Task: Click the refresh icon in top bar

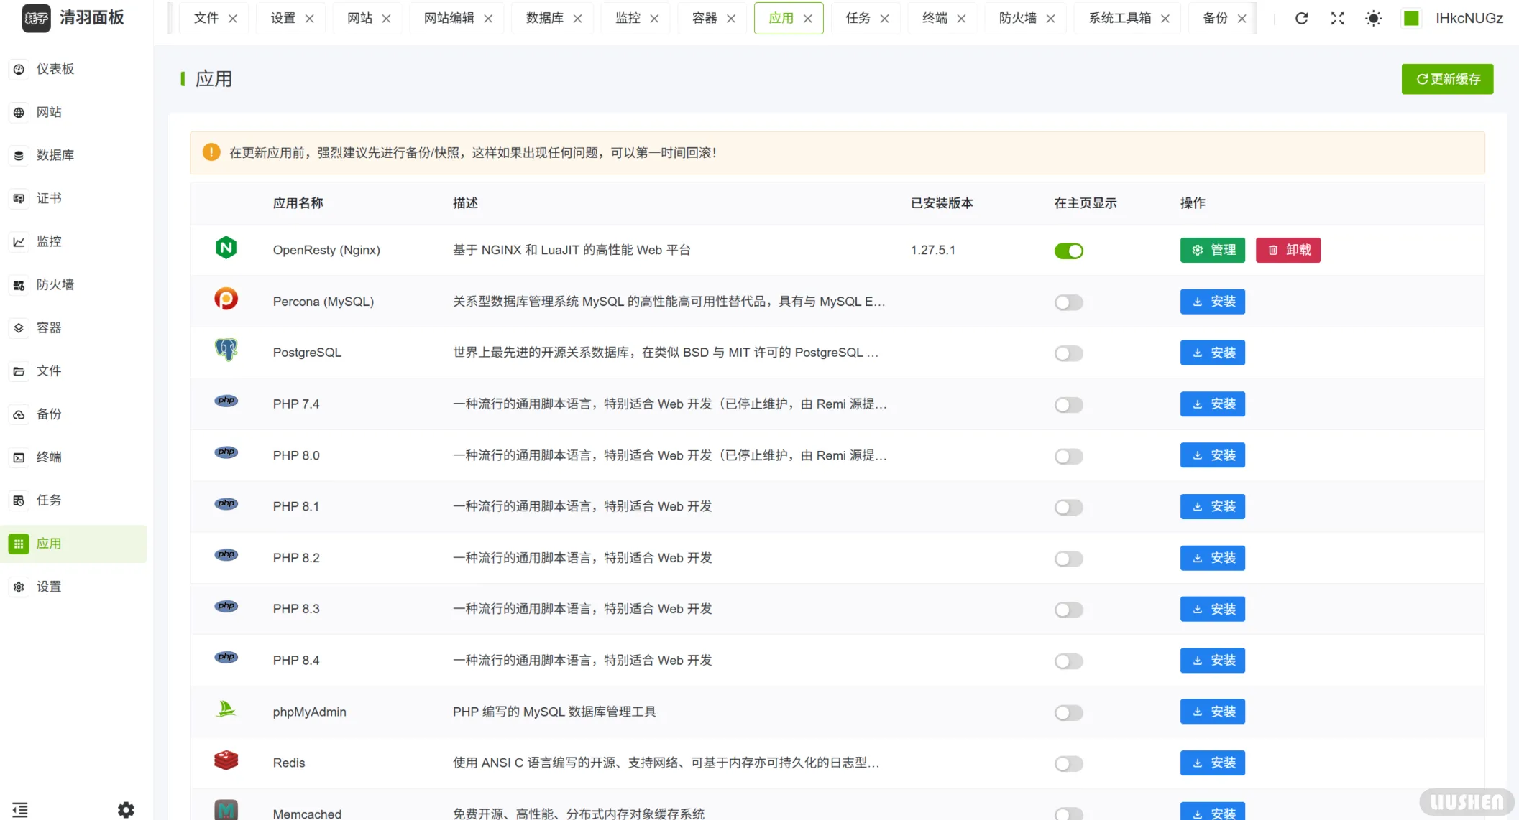Action: 1301,19
